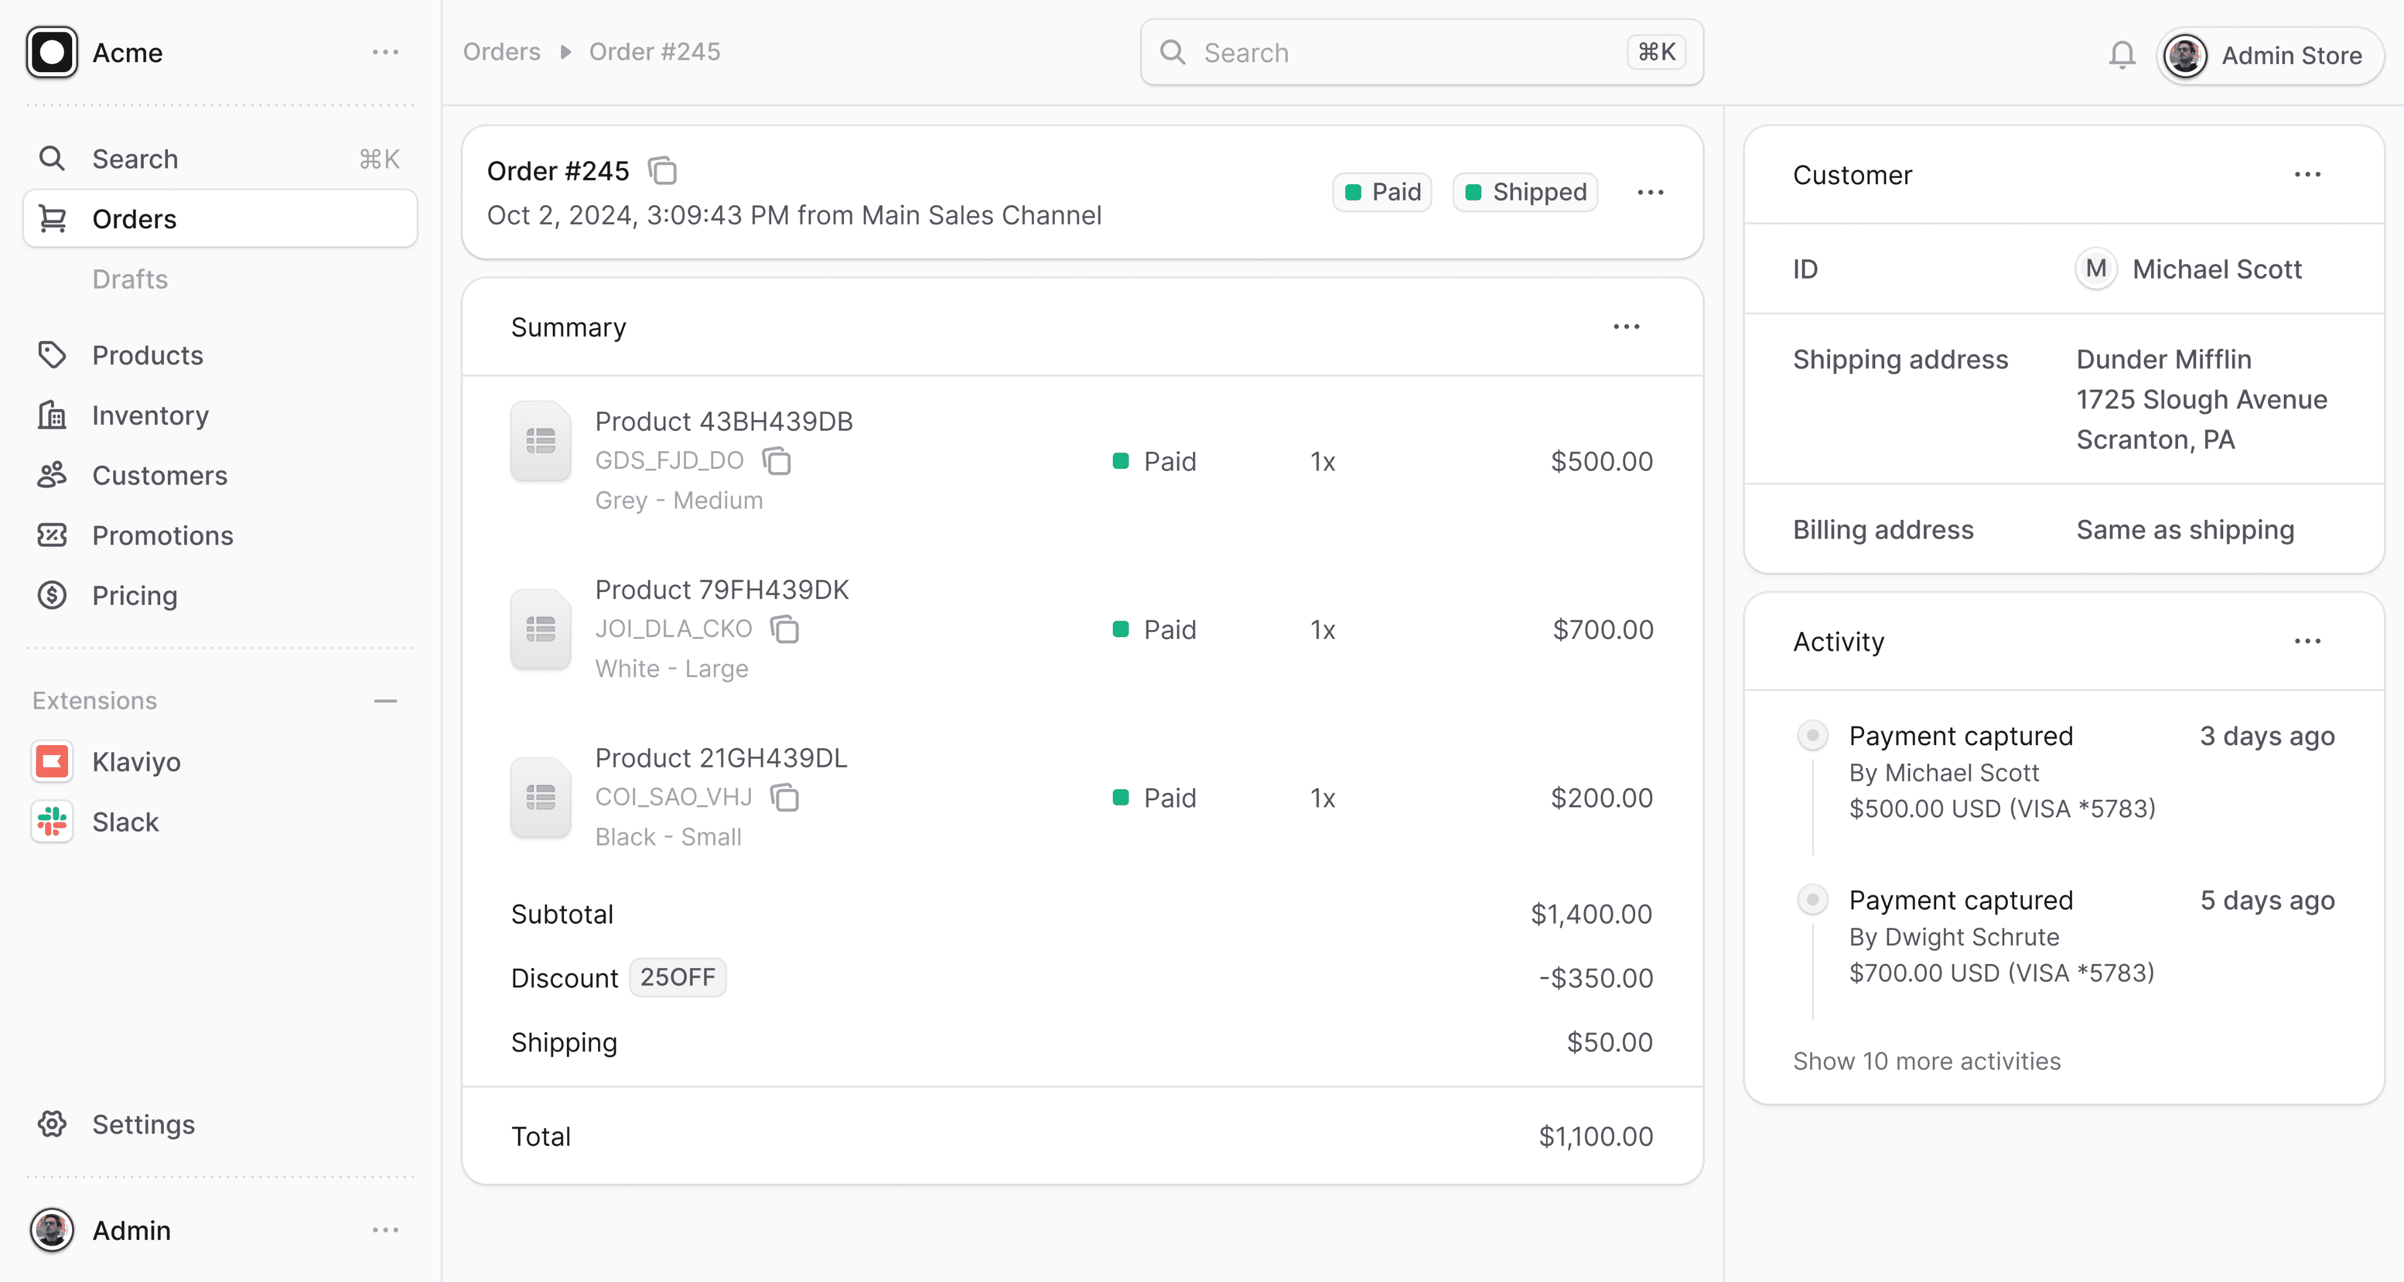Open Activity card more options
Image resolution: width=2404 pixels, height=1282 pixels.
click(x=2307, y=641)
